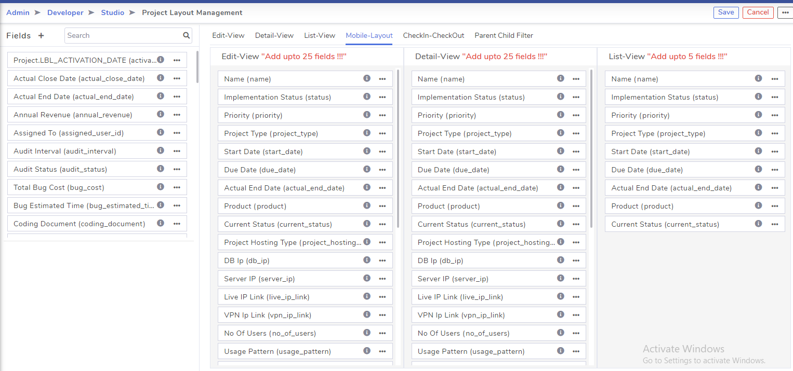Click info icon on Edit-View Due Date row

point(367,169)
